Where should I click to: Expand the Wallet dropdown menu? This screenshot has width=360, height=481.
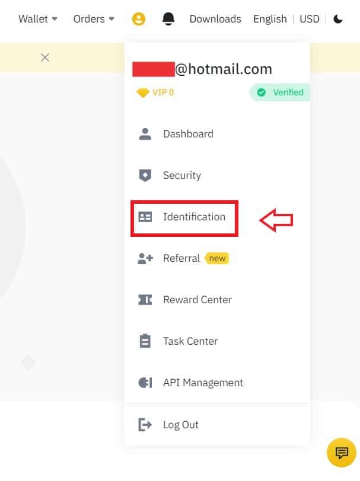click(38, 19)
